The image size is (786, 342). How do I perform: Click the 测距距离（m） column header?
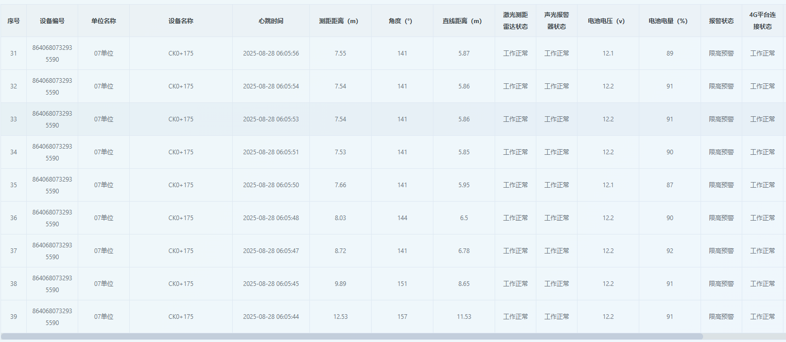340,21
